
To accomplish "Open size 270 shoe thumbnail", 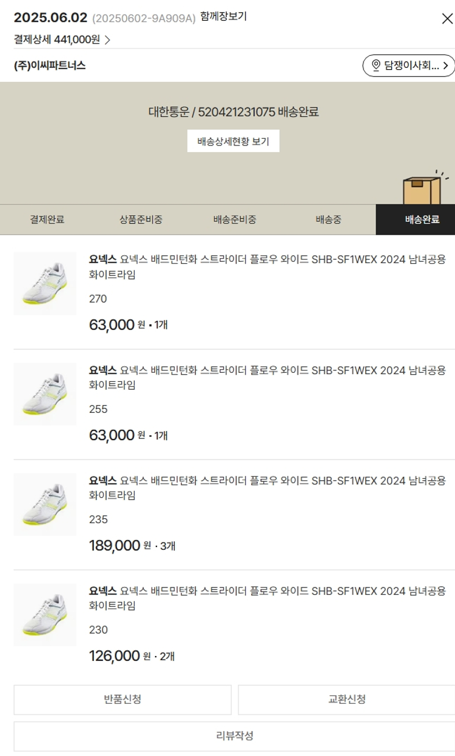I will (45, 284).
